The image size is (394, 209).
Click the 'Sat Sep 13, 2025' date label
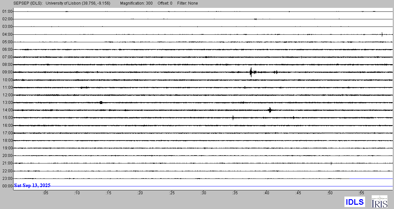coord(32,185)
